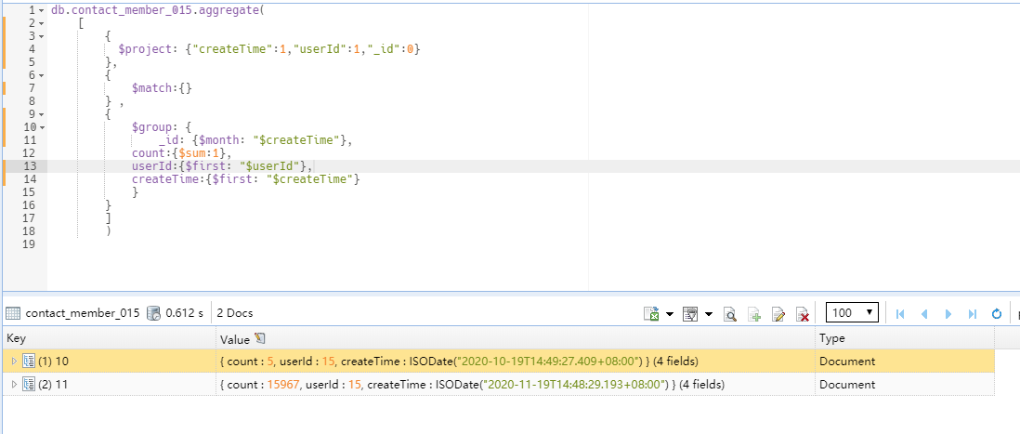The height and width of the screenshot is (434, 1020).
Task: Collapse code fold arrow on line 2
Action: coord(42,24)
